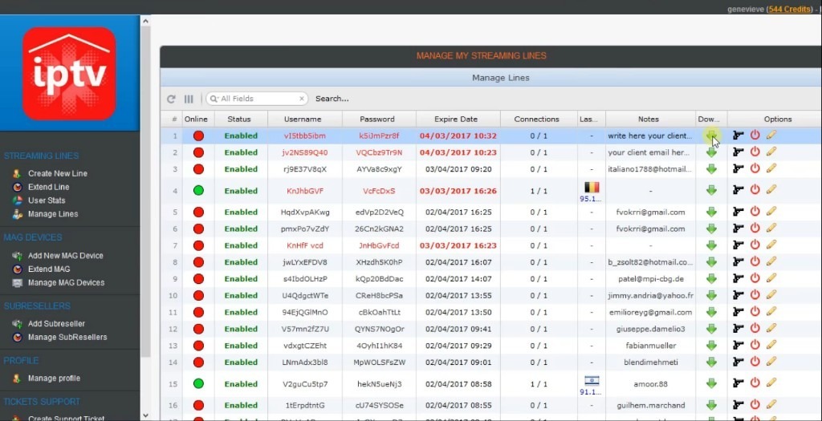Open the All Fields search filter dropdown
Image resolution: width=822 pixels, height=421 pixels.
click(x=214, y=99)
